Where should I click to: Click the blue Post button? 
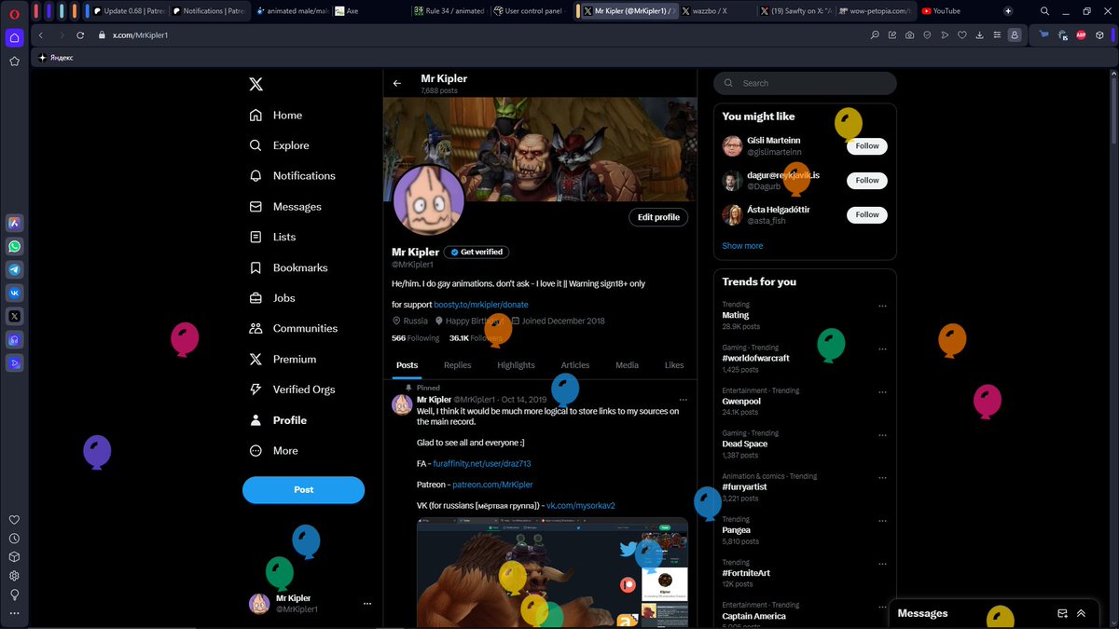pyautogui.click(x=303, y=490)
